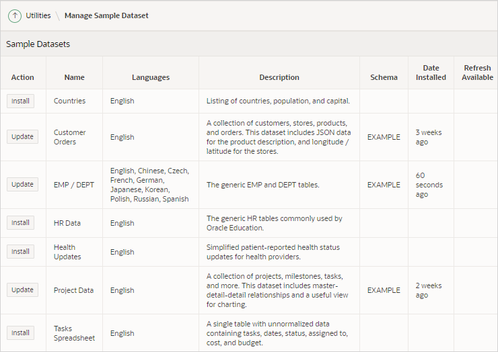Install the Countries dataset
The width and height of the screenshot is (498, 352).
pyautogui.click(x=21, y=101)
